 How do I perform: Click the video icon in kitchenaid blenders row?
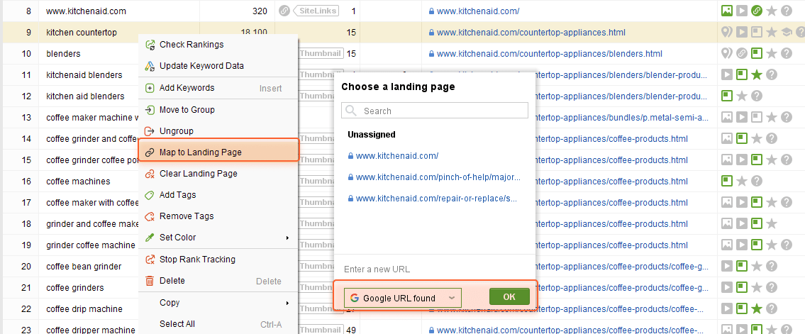tap(726, 75)
